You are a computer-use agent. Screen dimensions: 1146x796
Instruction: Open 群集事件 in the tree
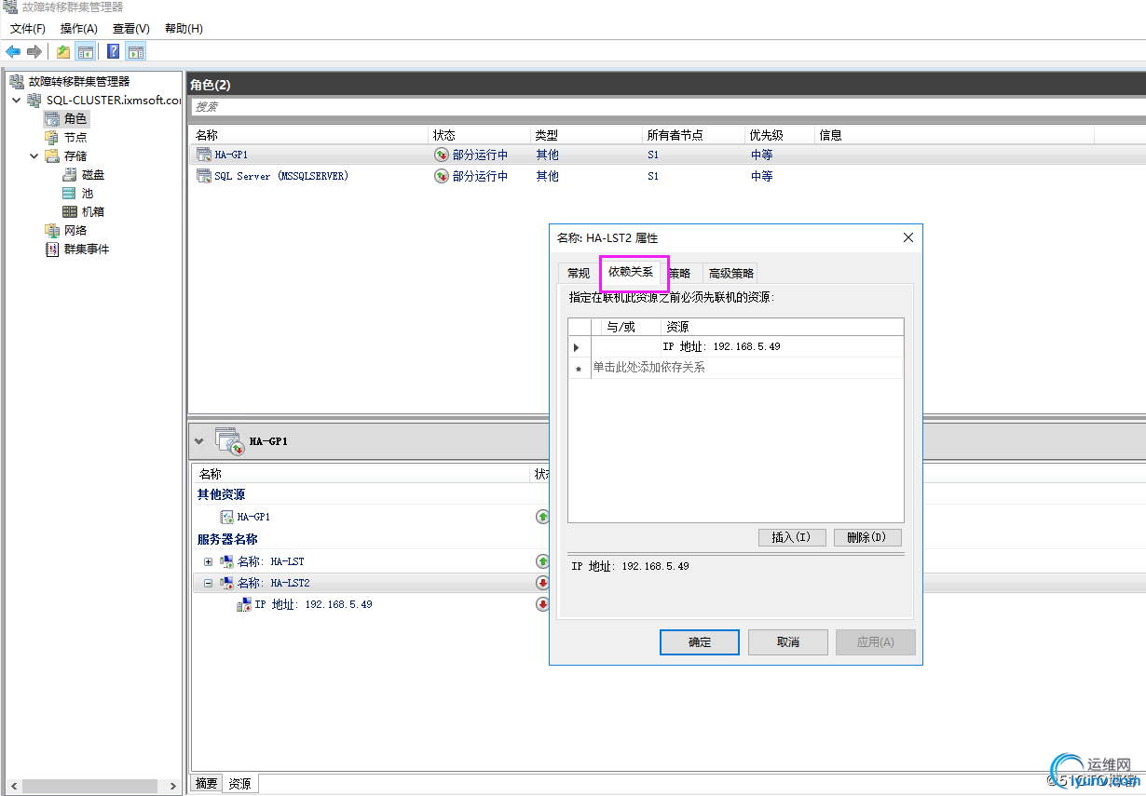point(87,249)
